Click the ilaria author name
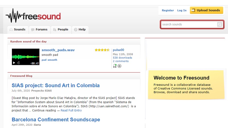Image resolution: width=228 pixels, height=128 pixels. (37, 125)
